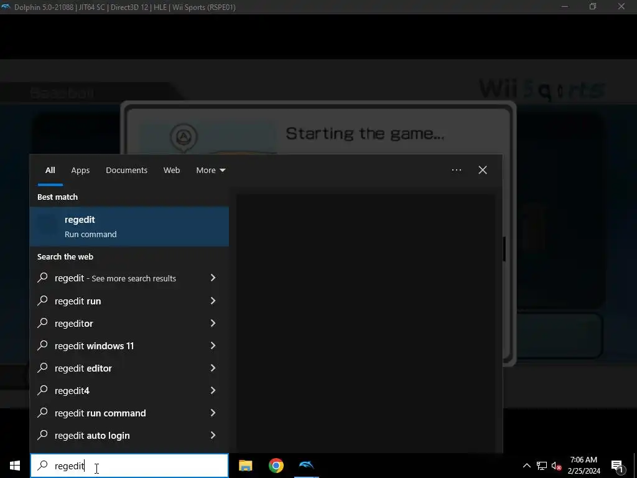This screenshot has width=637, height=478.
Task: Select 'regedit auto login' suggestion
Action: 129,435
